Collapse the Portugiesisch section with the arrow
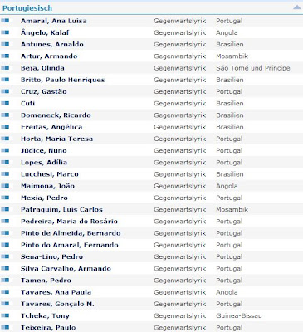The height and width of the screenshot is (332, 303). [296, 7]
